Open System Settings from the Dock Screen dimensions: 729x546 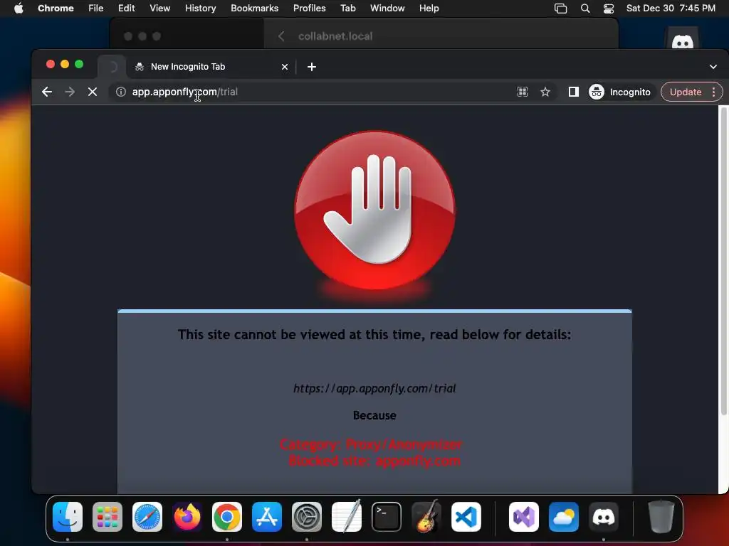(307, 517)
